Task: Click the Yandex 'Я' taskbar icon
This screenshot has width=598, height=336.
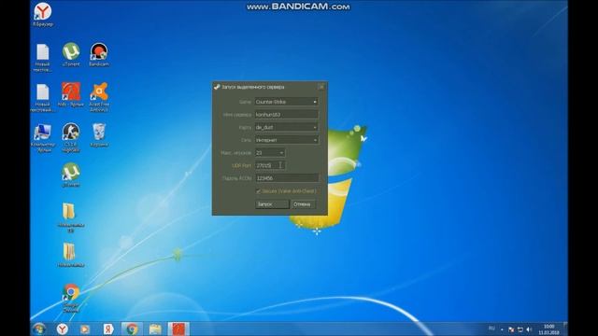Action: pos(108,329)
